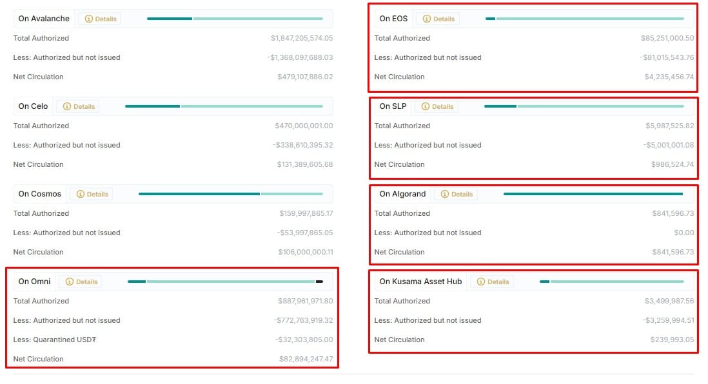Click the info icon next to On SLP
This screenshot has height=384, width=708.
click(x=426, y=106)
